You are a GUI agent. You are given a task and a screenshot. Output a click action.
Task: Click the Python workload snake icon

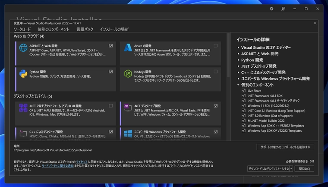(x=23, y=74)
